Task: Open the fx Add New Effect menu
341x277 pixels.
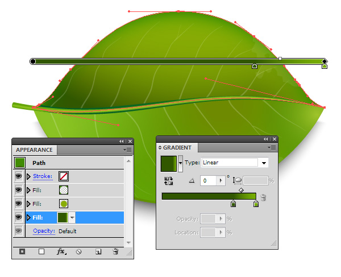Action: click(x=61, y=251)
